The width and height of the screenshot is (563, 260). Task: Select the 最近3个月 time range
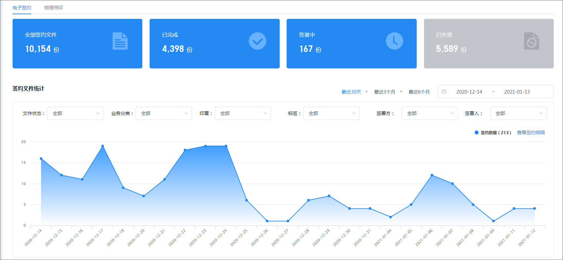click(x=385, y=92)
